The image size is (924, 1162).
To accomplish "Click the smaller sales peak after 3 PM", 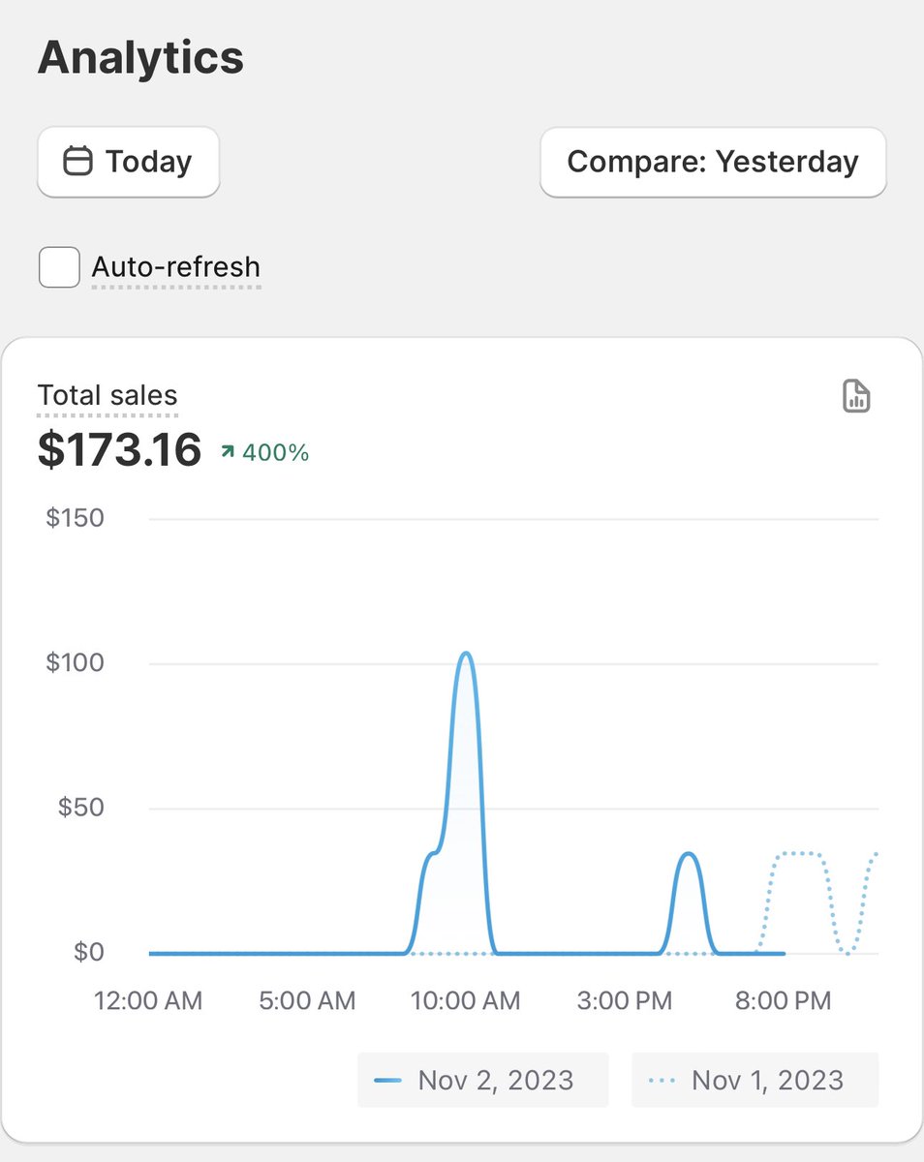I will pyautogui.click(x=688, y=855).
